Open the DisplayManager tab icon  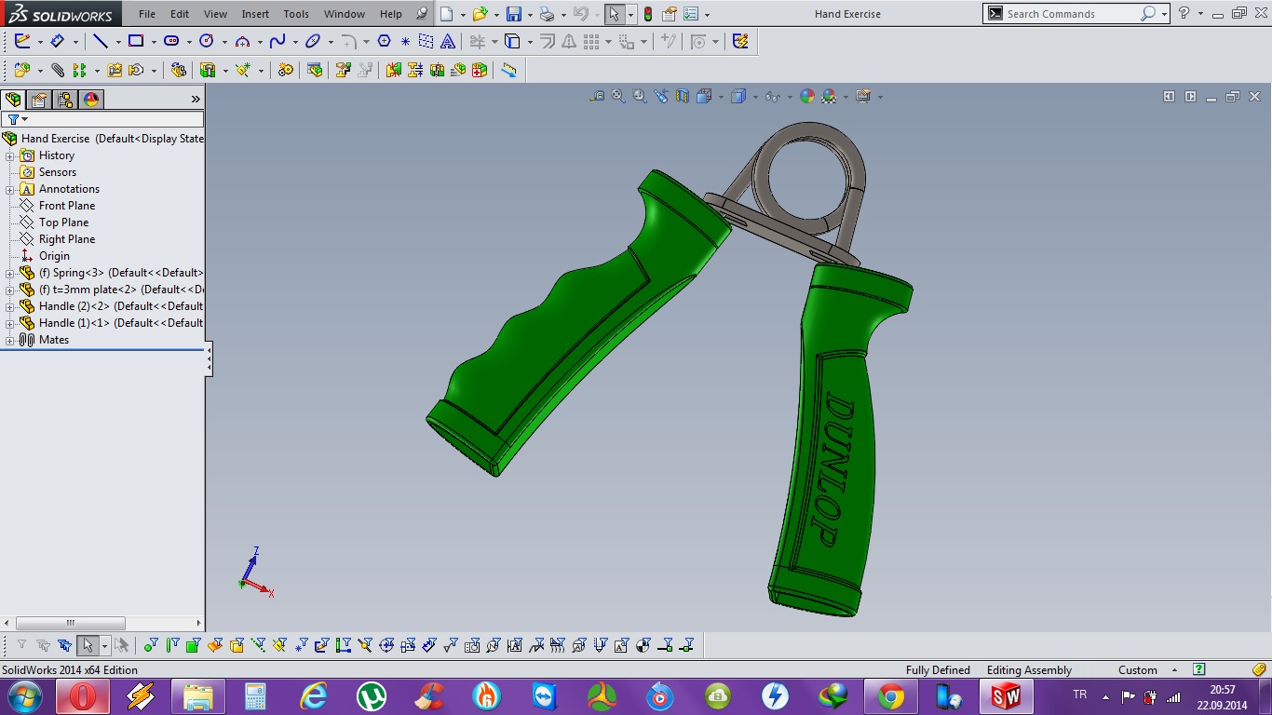coord(90,100)
